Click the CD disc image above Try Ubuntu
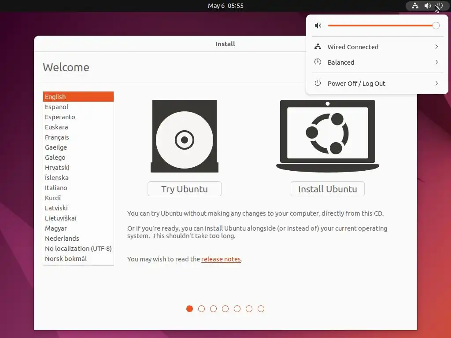 tap(185, 136)
